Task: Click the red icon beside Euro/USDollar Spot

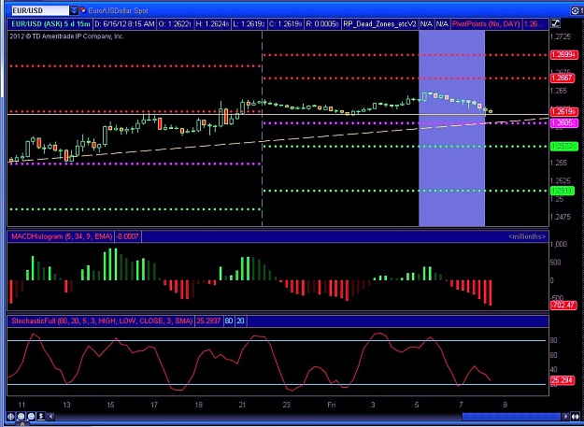Action: pos(82,10)
